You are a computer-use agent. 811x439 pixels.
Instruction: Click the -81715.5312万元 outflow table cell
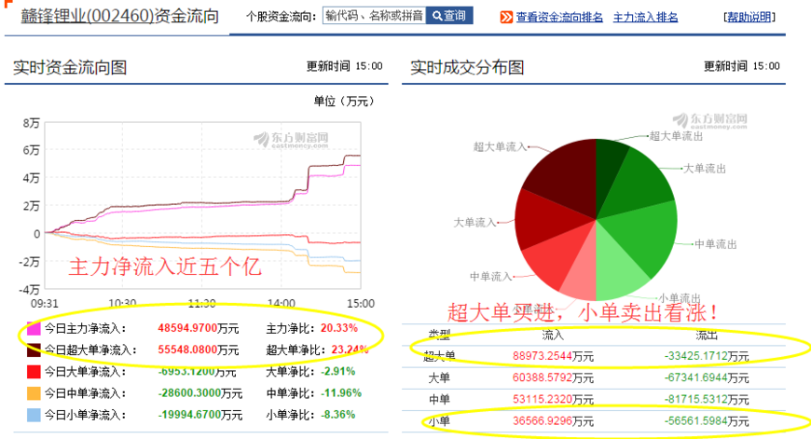(707, 400)
